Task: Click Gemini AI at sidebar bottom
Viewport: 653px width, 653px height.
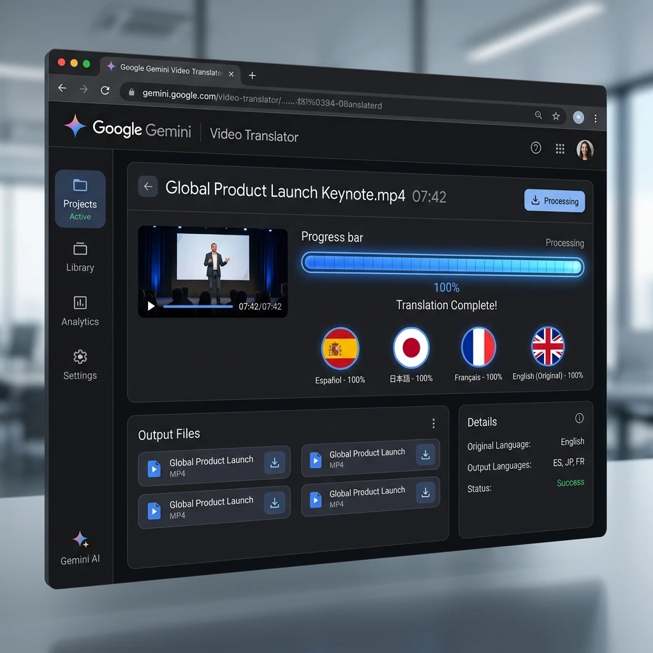Action: pyautogui.click(x=80, y=548)
